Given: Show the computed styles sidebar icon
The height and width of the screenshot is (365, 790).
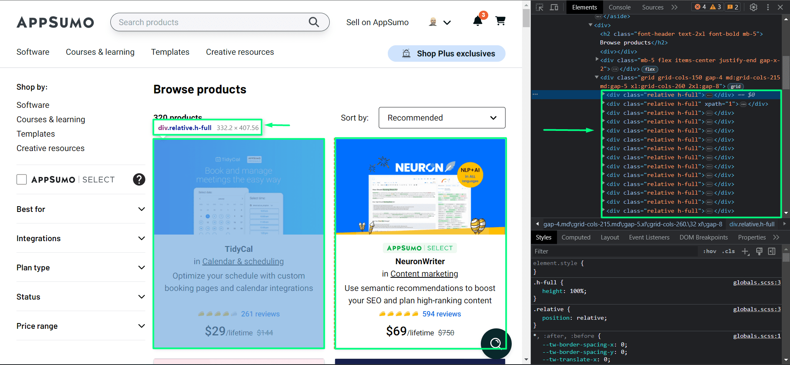Looking at the screenshot, I should tap(772, 251).
